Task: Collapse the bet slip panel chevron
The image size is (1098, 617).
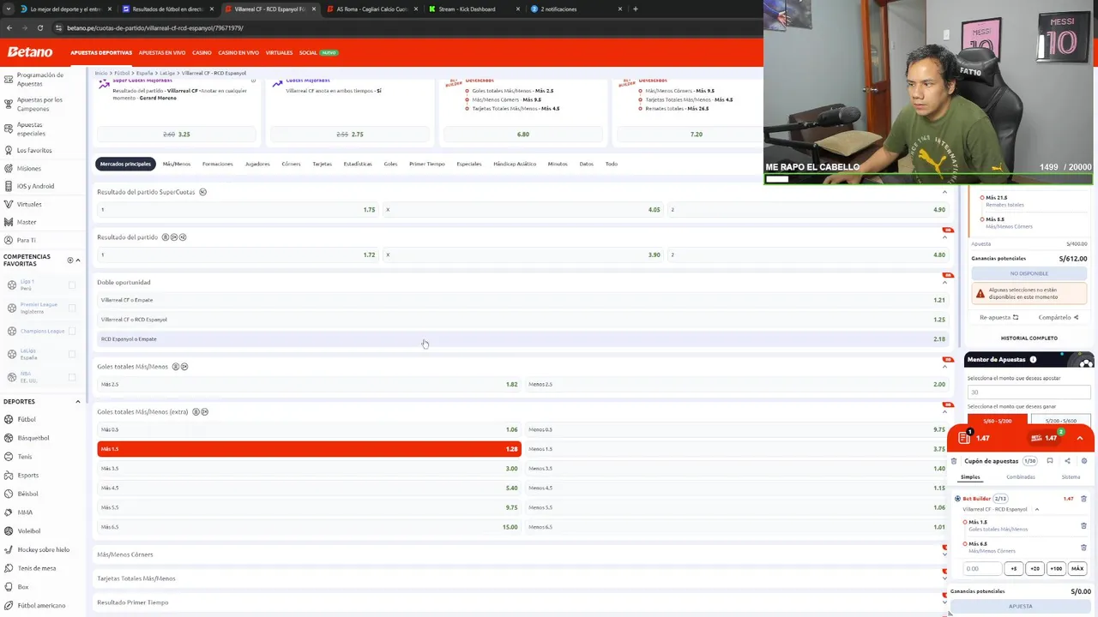Action: point(1079,438)
